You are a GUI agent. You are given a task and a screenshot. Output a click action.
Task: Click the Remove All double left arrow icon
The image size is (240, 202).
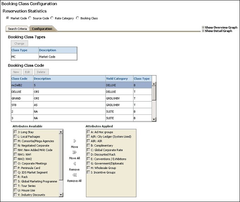[x=74, y=175]
